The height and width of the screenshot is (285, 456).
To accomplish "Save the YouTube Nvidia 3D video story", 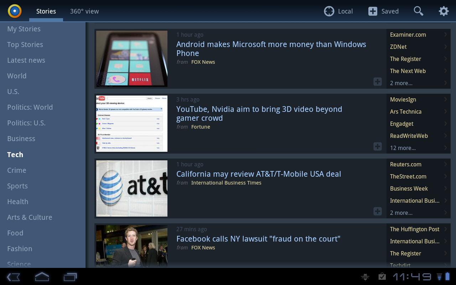I will tap(377, 146).
